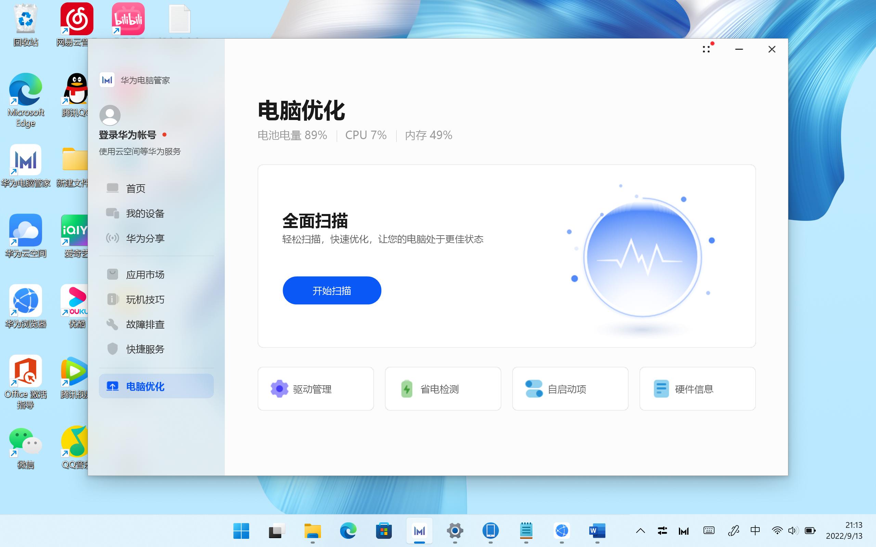Open 华为分享 sharing page
This screenshot has height=547, width=876.
(145, 238)
